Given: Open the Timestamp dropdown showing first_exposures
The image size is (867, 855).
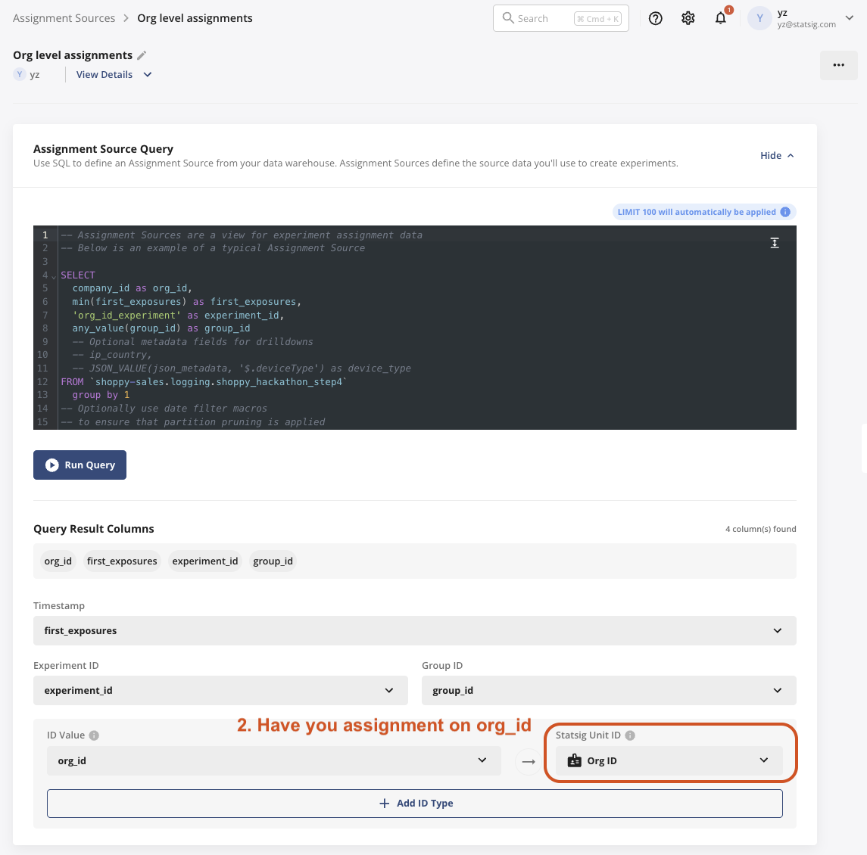Looking at the screenshot, I should (414, 630).
